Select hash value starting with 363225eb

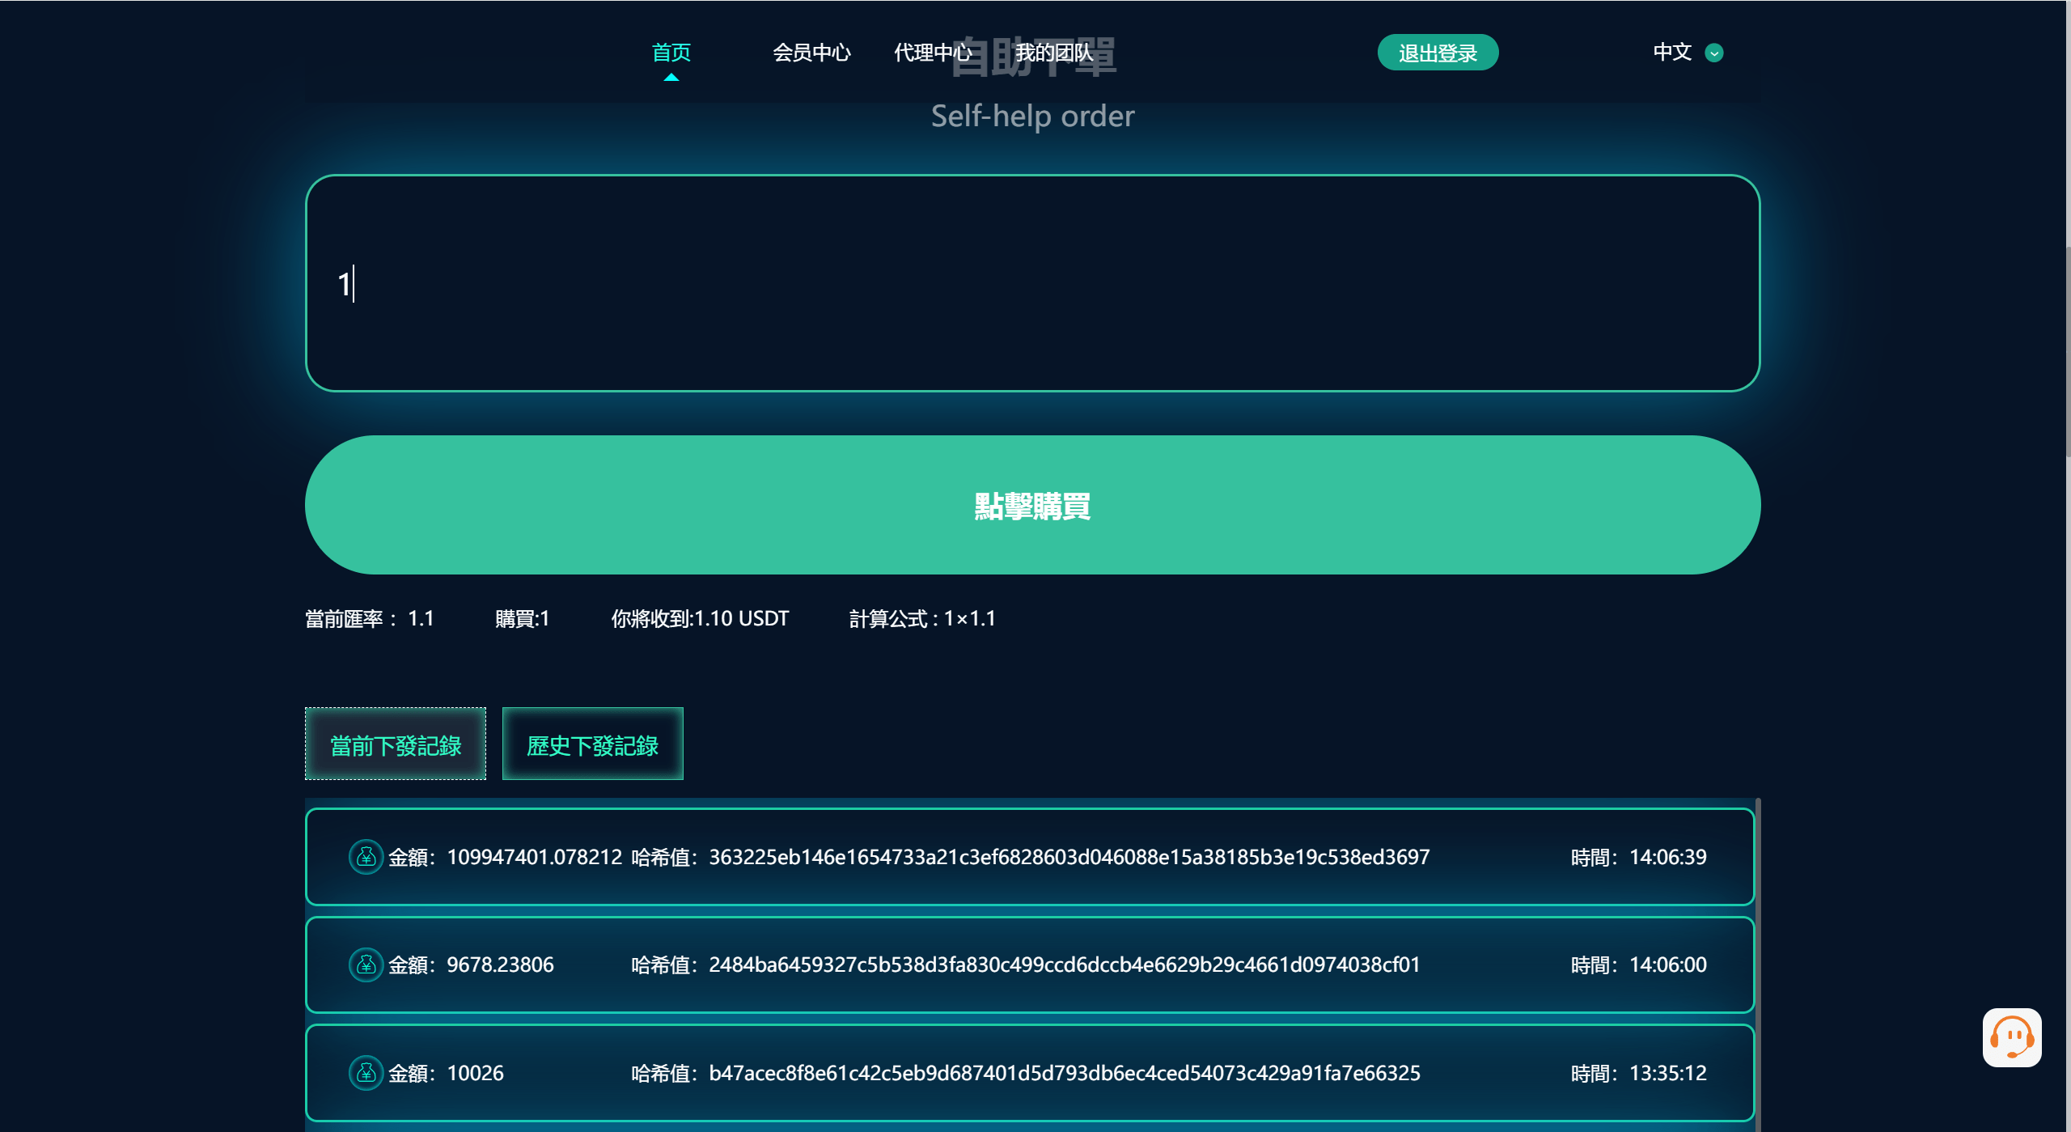click(x=1069, y=857)
